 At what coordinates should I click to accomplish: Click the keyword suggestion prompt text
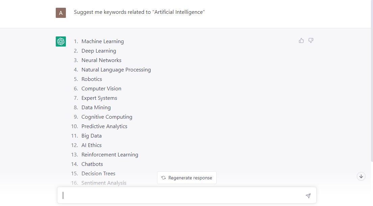[x=140, y=12]
